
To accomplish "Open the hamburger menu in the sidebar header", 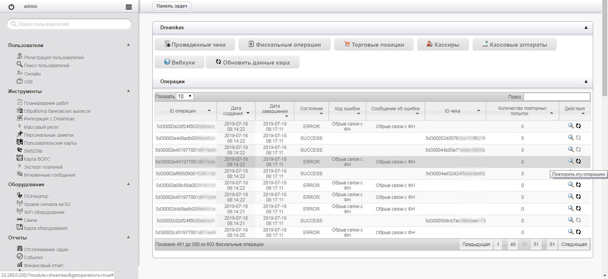I will pos(129,7).
